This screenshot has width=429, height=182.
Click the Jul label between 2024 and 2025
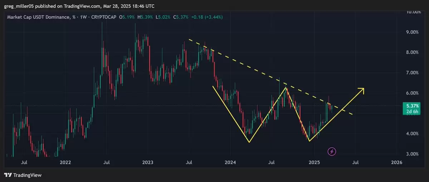tap(271, 162)
